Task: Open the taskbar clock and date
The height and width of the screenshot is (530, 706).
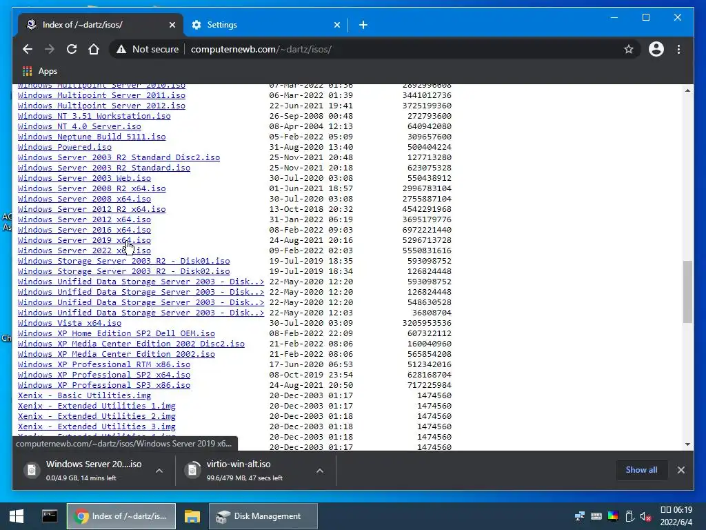Action: click(676, 516)
